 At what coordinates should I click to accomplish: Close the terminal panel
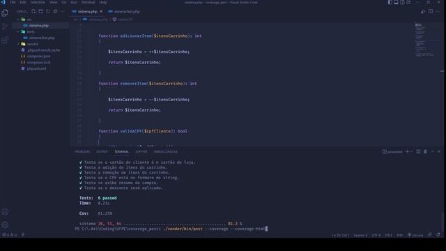pos(439,152)
